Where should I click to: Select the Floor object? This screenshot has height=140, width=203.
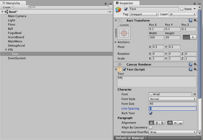click(12, 25)
